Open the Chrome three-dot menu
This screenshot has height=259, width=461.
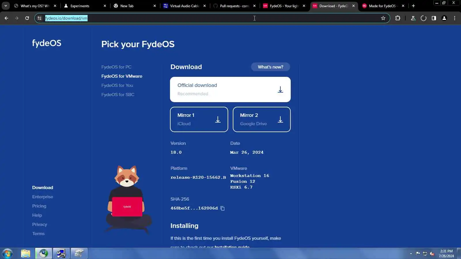[455, 18]
